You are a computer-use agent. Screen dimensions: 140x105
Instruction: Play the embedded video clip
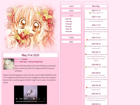click(x=17, y=99)
